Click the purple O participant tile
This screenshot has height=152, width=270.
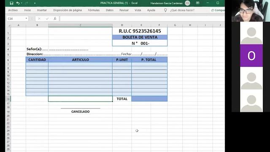pyautogui.click(x=251, y=56)
